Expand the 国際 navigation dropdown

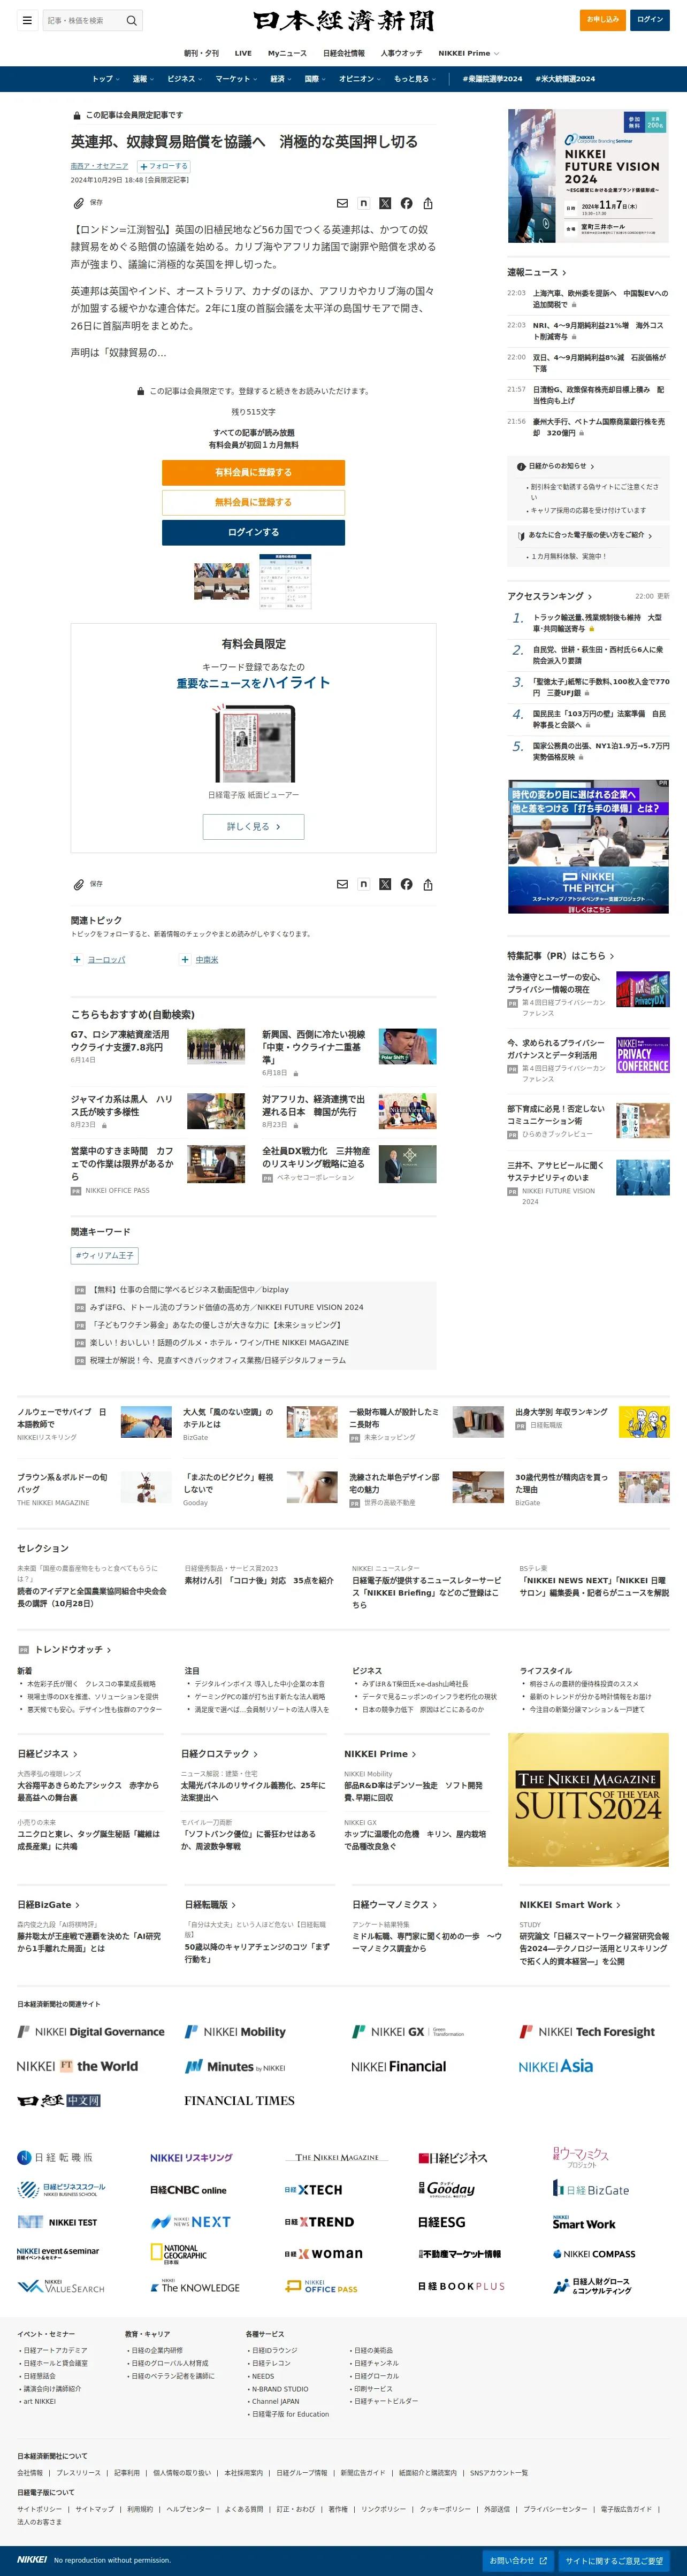point(315,79)
